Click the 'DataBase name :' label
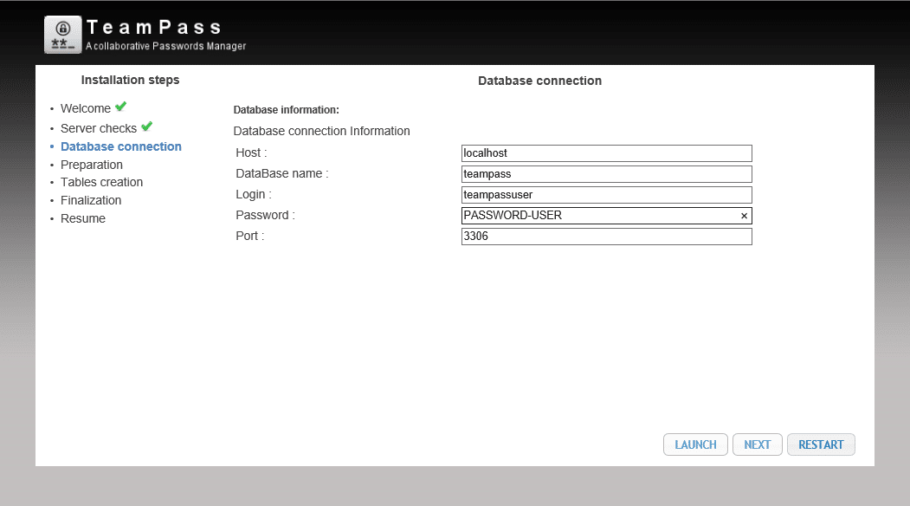Image resolution: width=910 pixels, height=506 pixels. pyautogui.click(x=282, y=173)
